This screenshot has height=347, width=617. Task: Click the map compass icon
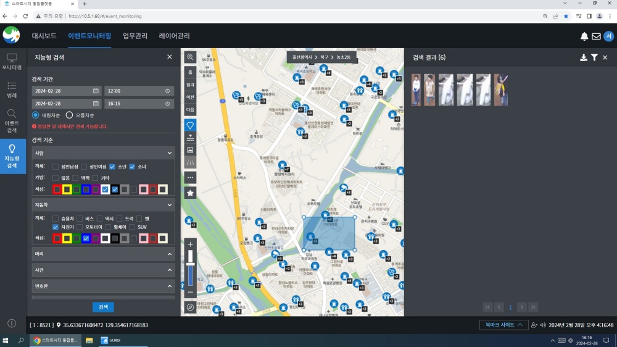point(190,307)
